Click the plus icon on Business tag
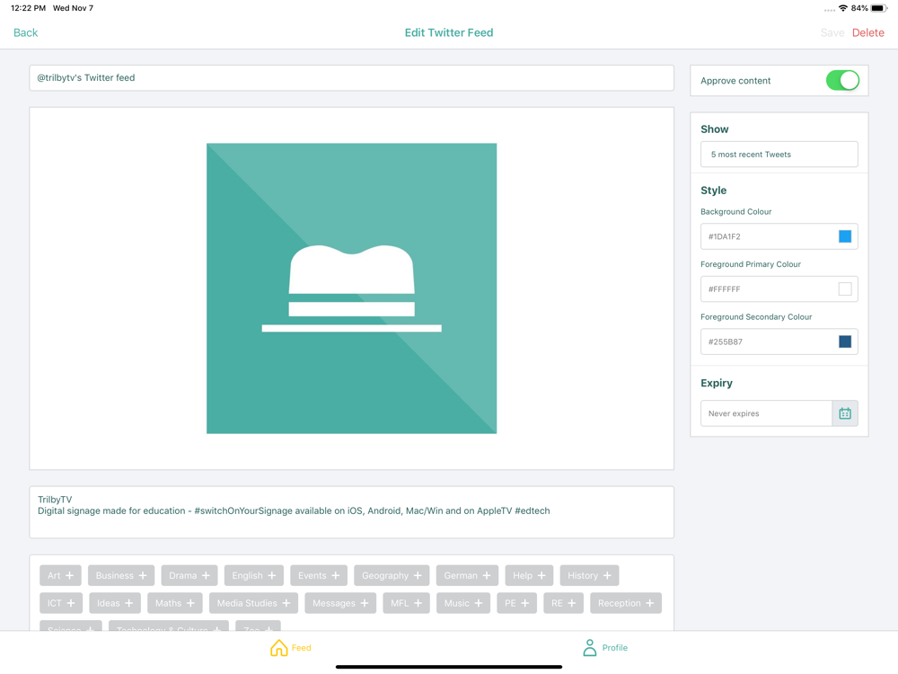The height and width of the screenshot is (674, 898). (x=143, y=575)
